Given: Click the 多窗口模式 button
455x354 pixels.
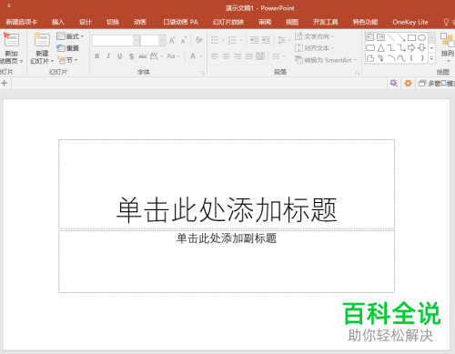Looking at the screenshot, I should click(x=437, y=83).
